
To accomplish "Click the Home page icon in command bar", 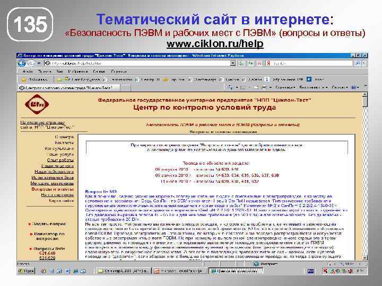I will pos(230,87).
